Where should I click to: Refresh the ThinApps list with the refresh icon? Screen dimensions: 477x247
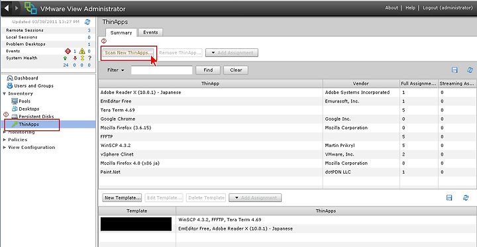tap(470, 70)
